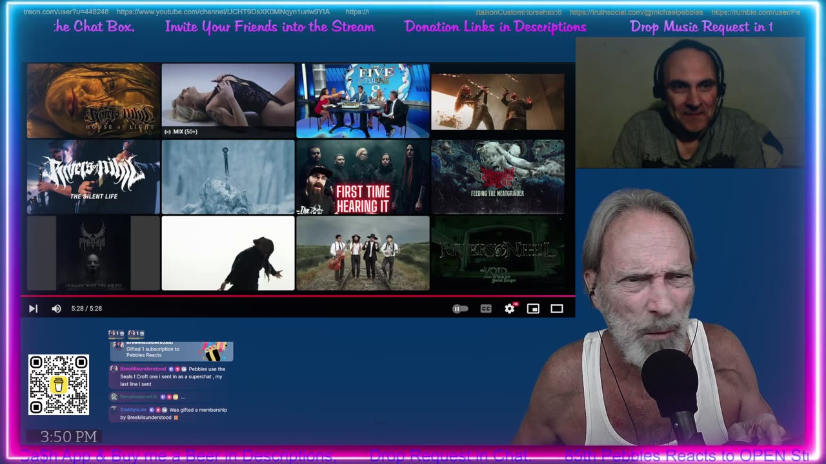
Task: Open the Pyramin dark face thumbnail
Action: (x=93, y=253)
